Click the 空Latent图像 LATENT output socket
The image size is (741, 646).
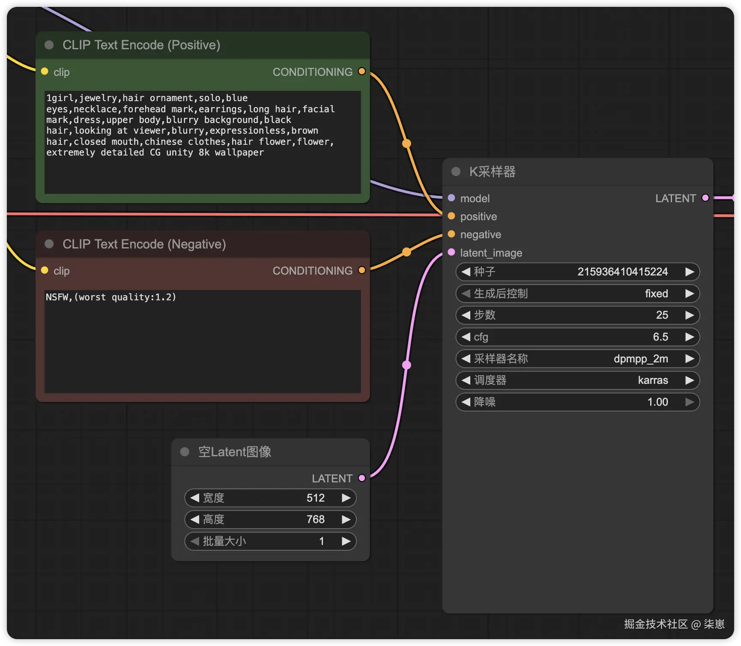pos(362,478)
